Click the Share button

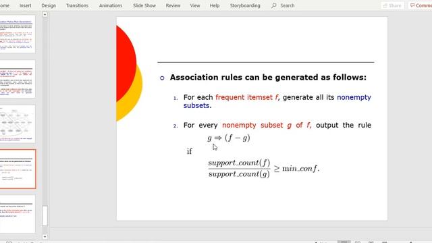392,5
